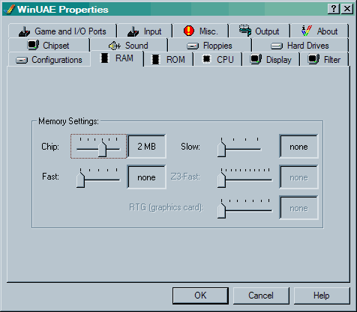Open the Game and I/O Ports joystick icon tab
The width and height of the screenshot is (357, 312).
click(24, 31)
